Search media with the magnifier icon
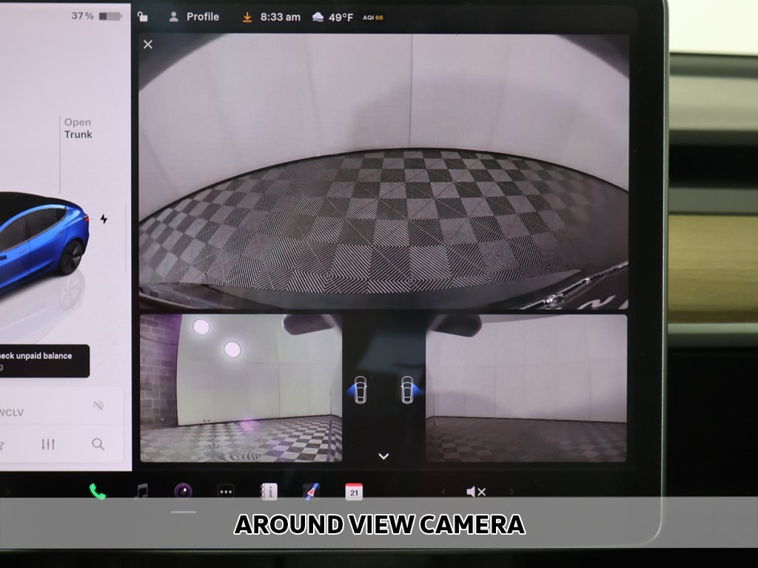Screen dimensions: 758x568 (98, 444)
